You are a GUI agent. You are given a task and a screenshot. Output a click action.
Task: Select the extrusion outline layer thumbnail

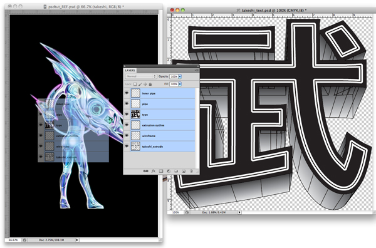pyautogui.click(x=135, y=125)
